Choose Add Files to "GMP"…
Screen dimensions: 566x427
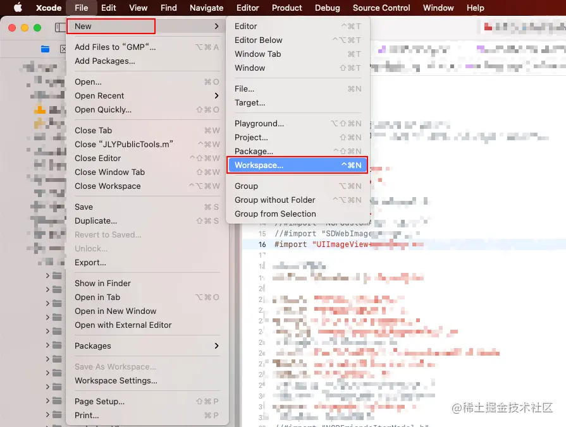[147, 47]
